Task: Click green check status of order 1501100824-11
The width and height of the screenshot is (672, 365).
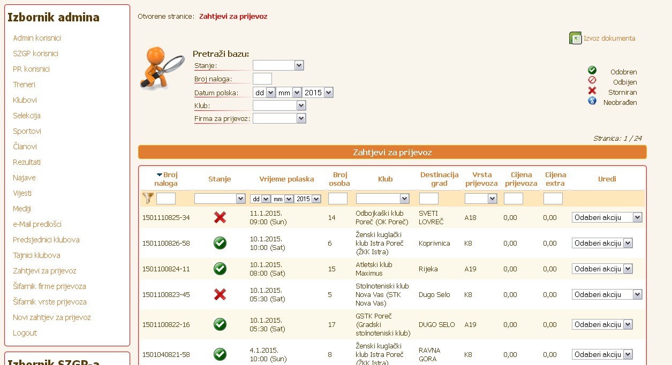Action: pyautogui.click(x=220, y=269)
